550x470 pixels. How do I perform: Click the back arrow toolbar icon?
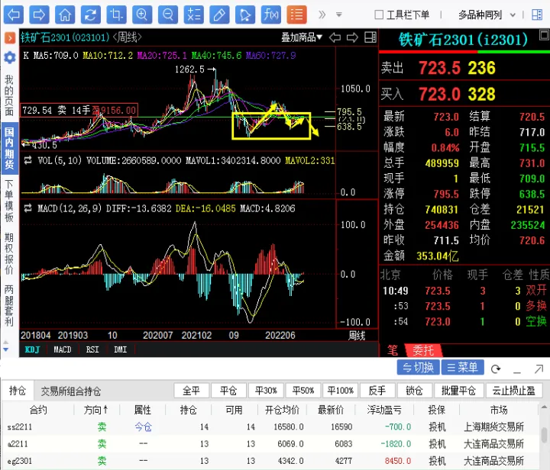pos(14,14)
